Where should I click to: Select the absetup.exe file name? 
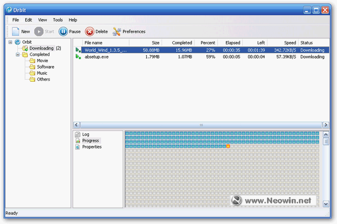click(96, 57)
